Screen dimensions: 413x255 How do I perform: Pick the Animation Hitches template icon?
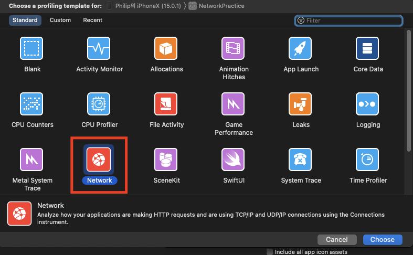click(x=233, y=48)
